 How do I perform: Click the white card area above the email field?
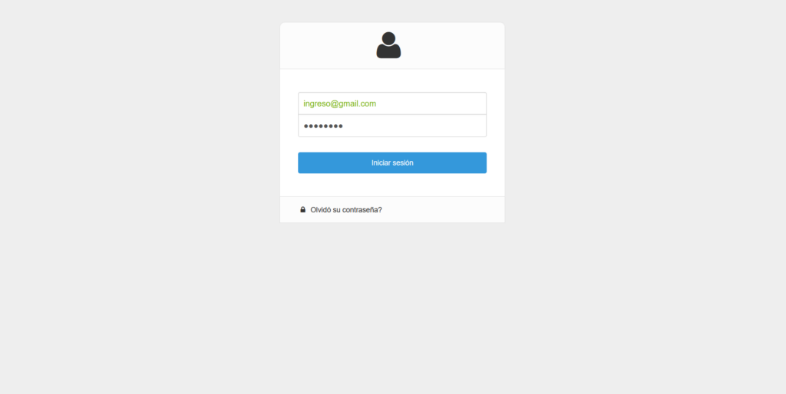coord(392,80)
